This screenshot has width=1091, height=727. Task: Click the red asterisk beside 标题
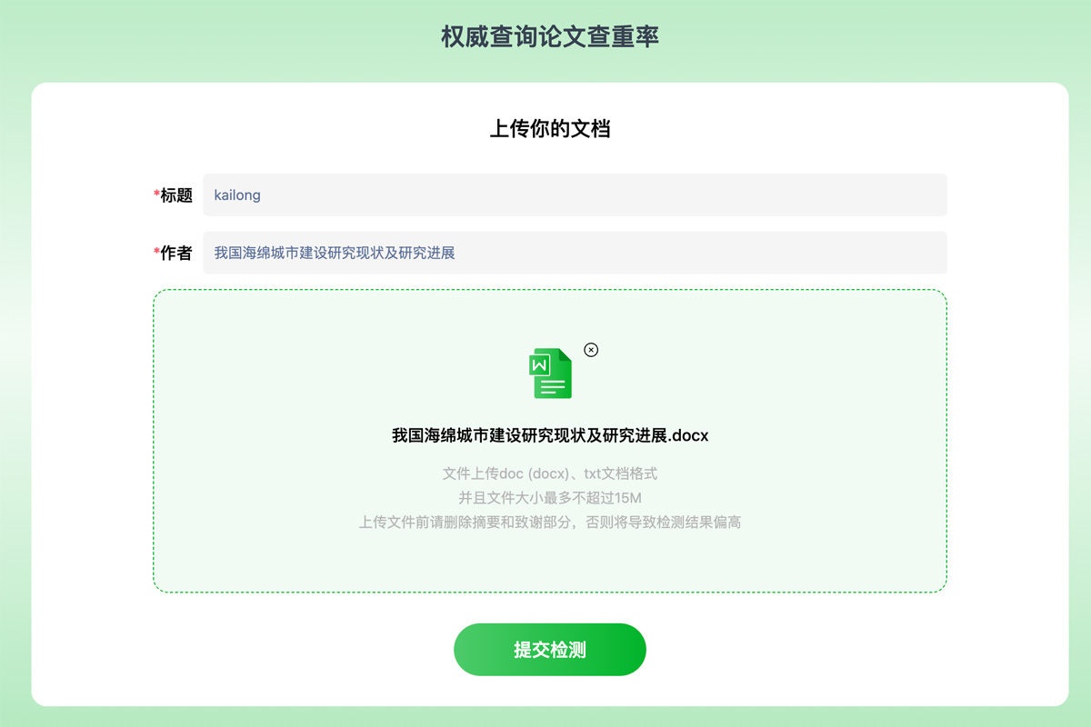click(x=156, y=194)
